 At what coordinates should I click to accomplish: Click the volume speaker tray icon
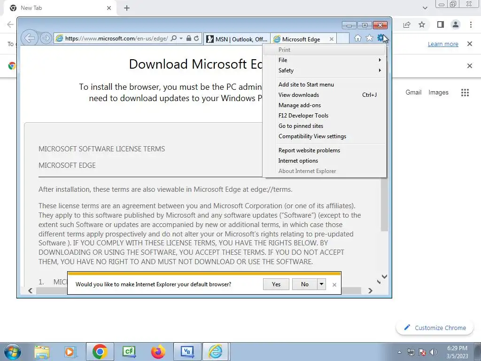pyautogui.click(x=434, y=352)
